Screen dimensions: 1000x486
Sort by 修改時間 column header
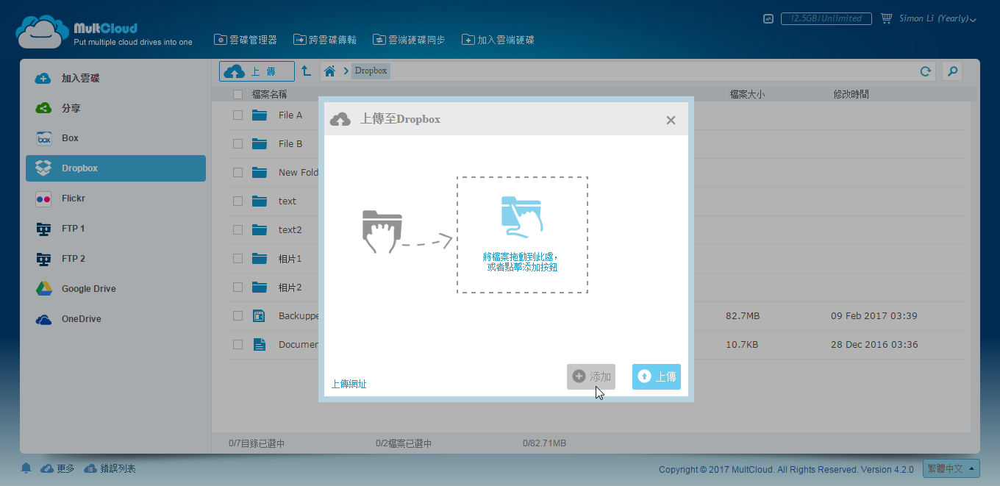tap(851, 94)
